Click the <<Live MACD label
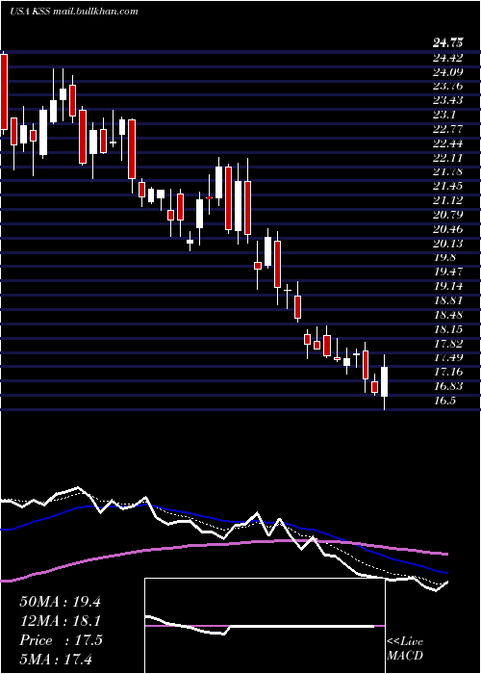This screenshot has height=674, width=481. pos(405,649)
